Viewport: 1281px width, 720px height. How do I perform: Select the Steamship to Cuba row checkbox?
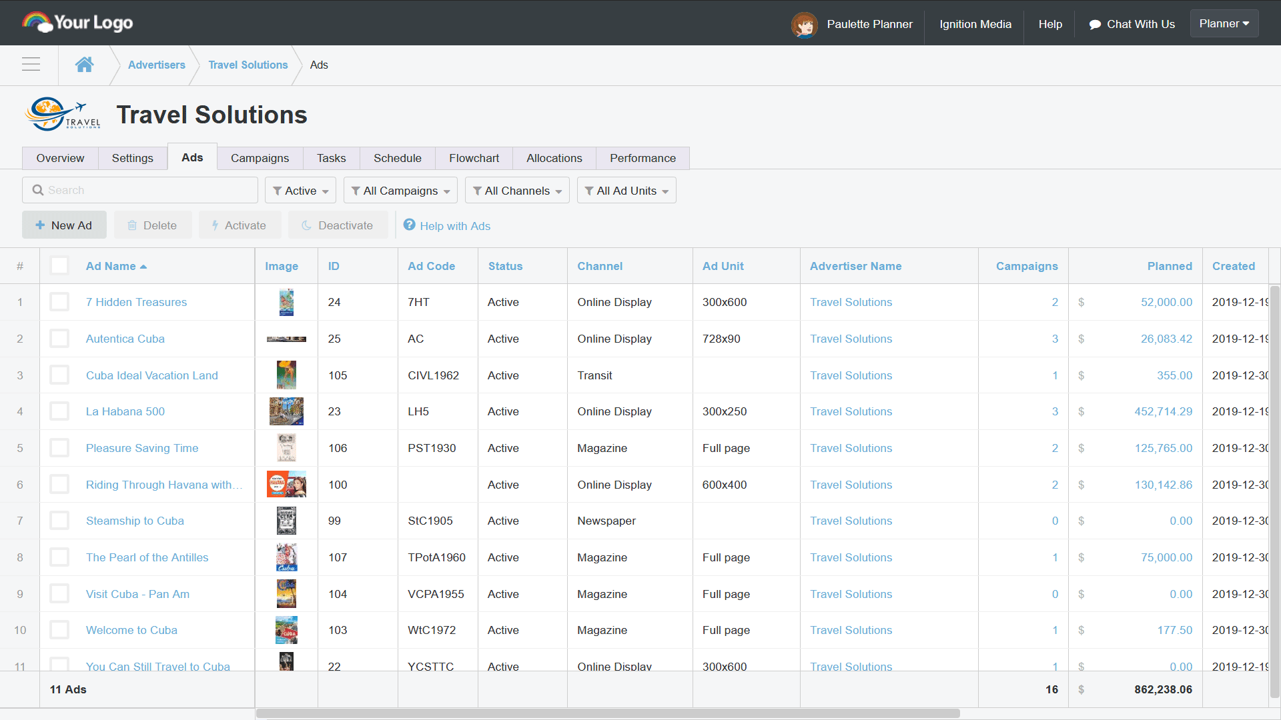[59, 521]
